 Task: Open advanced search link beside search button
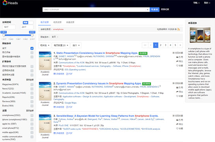coord(165,9)
